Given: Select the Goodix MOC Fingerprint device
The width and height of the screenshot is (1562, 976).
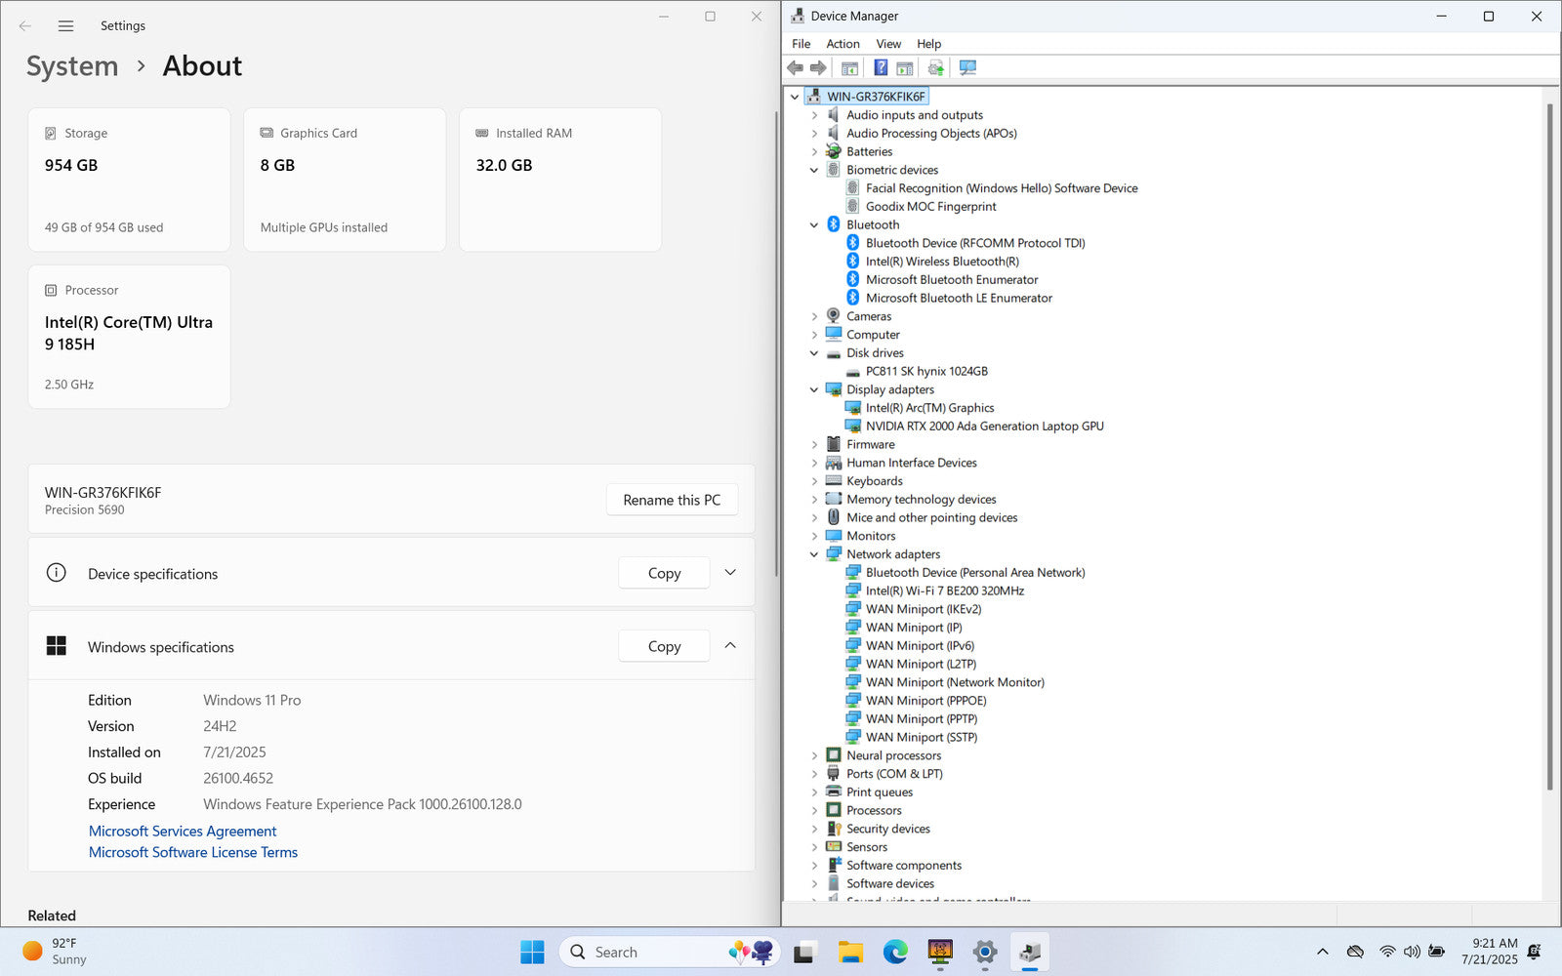Looking at the screenshot, I should (x=930, y=207).
